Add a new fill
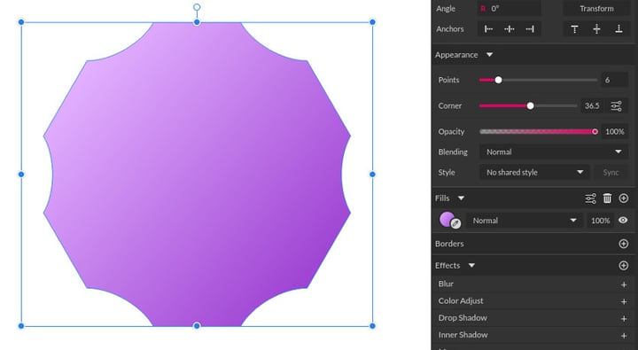The width and height of the screenshot is (638, 350). click(x=623, y=198)
